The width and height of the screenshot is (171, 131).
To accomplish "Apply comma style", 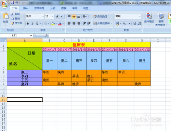I will point(129,24).
